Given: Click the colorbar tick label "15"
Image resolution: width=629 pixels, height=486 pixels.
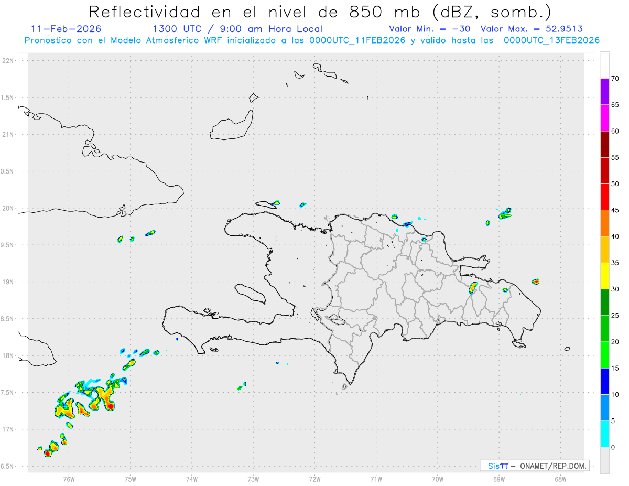Looking at the screenshot, I should (x=615, y=368).
